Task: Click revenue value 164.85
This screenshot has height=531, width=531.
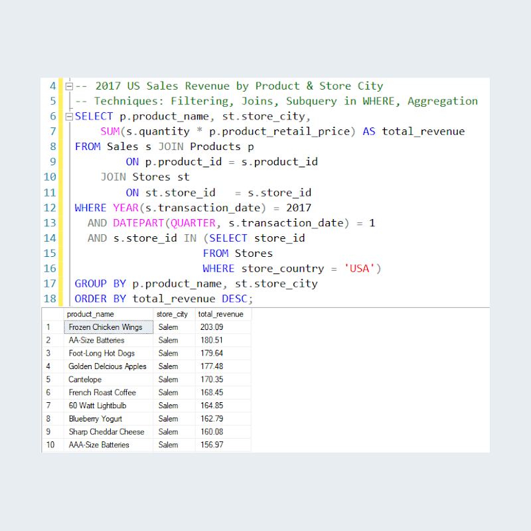Action: 212,406
